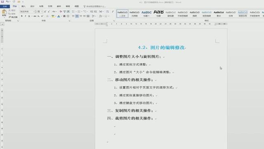Viewport: 264px width, 149px height.
Task: Apply the Normal style thumbnail
Action: [x=123, y=14]
